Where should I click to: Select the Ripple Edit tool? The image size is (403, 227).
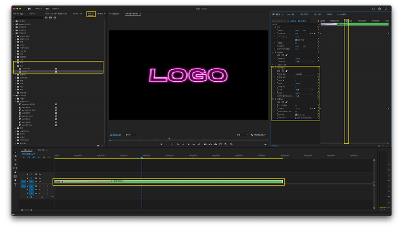(x=15, y=160)
